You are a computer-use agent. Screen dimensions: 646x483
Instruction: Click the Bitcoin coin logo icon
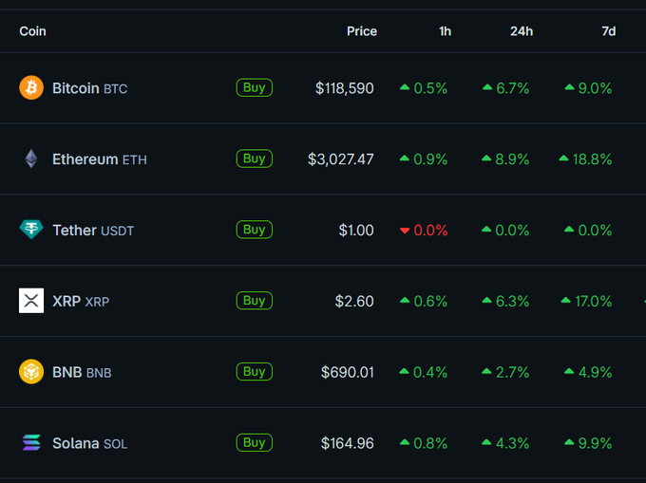point(31,87)
